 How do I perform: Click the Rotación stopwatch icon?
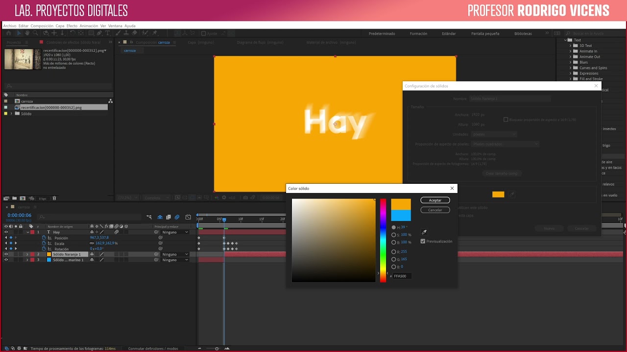44,249
